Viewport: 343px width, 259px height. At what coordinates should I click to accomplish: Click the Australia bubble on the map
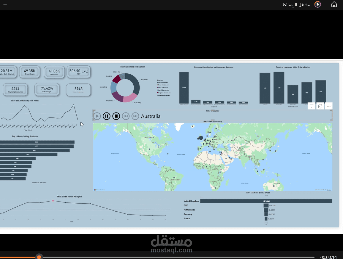click(x=274, y=186)
